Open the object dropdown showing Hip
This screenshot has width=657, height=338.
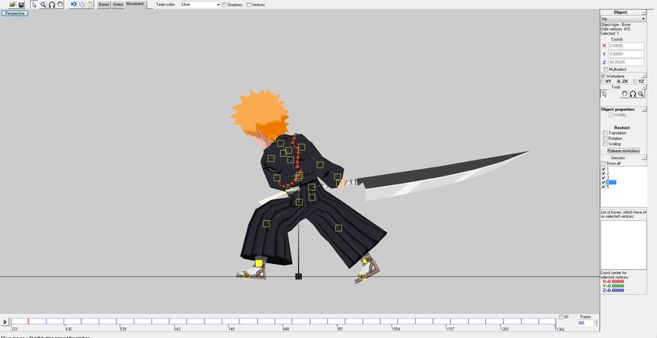point(623,19)
